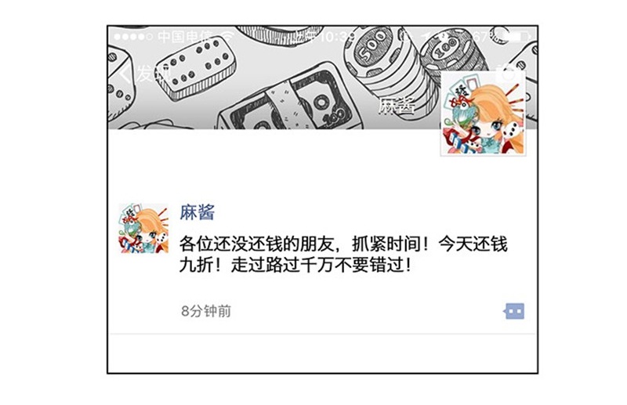
Task: Tap the back chevron beside 发现
Action: 125,74
